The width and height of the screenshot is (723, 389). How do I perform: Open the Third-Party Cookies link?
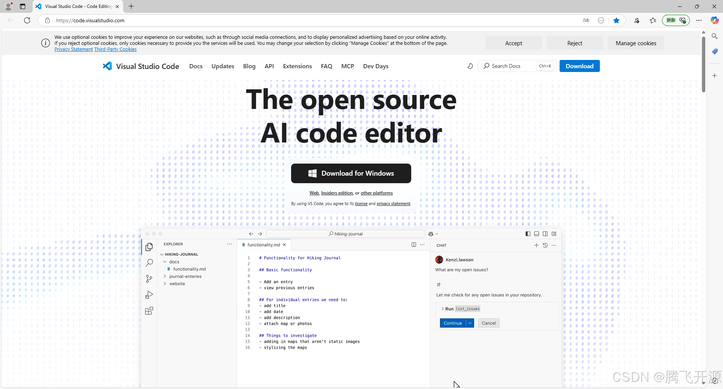pyautogui.click(x=115, y=49)
